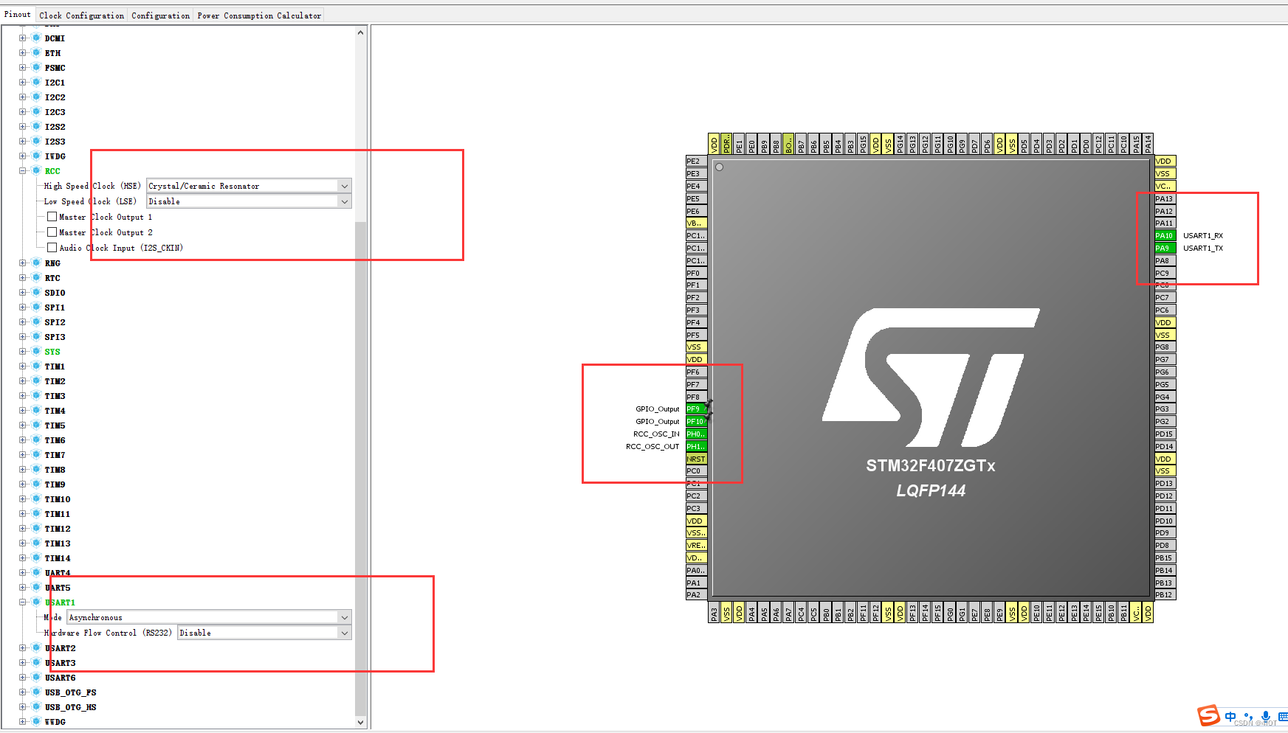Click the RCC peripheral icon
This screenshot has width=1288, height=733.
click(x=37, y=170)
